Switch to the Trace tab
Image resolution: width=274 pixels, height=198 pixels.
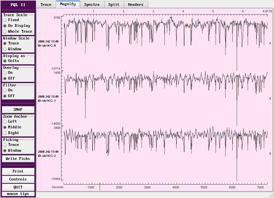click(46, 4)
